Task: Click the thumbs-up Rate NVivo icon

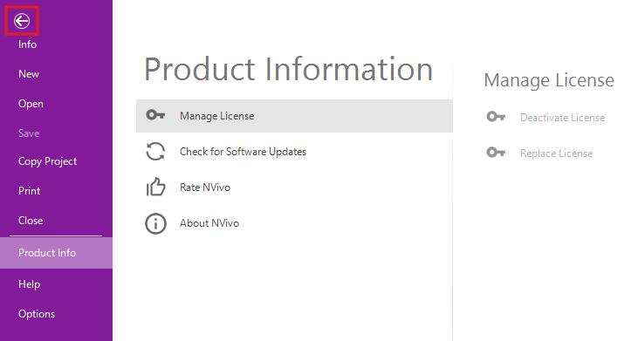Action: pyautogui.click(x=155, y=187)
